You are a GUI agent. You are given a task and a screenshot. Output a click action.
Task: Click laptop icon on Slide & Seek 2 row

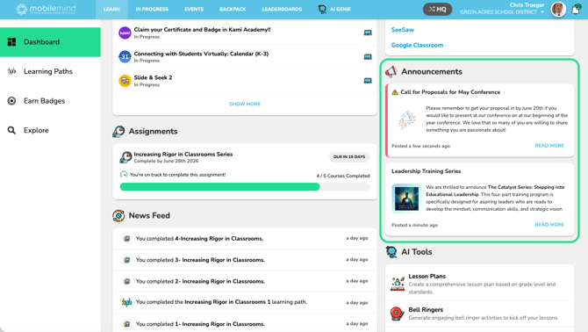pyautogui.click(x=368, y=81)
